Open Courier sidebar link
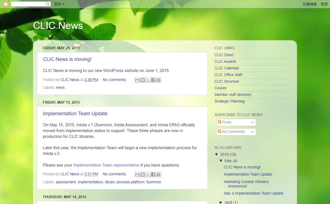Viewport: 330px width, 204px height. pyautogui.click(x=221, y=88)
